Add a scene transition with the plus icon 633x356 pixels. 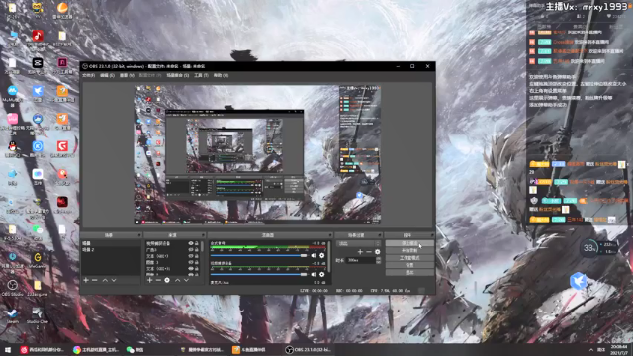pos(360,252)
